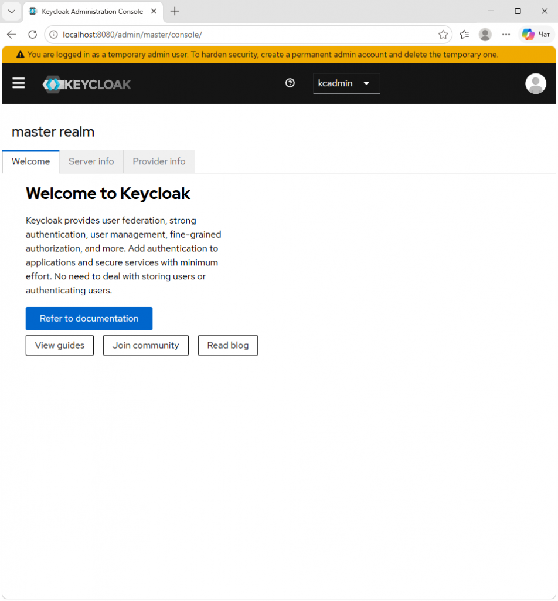
Task: Open a new browser tab
Action: (x=175, y=11)
